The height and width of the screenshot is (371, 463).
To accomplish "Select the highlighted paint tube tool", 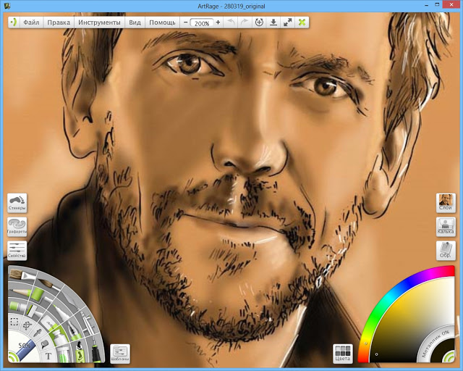I will click(x=59, y=335).
